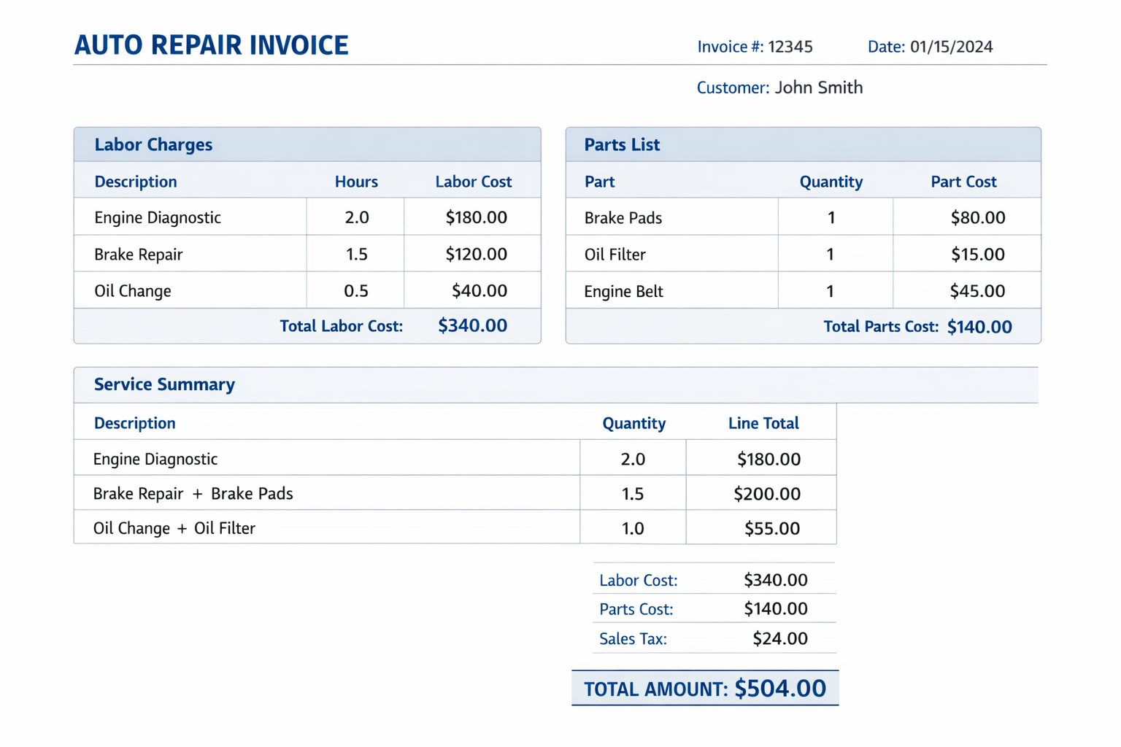Screen dimensions: 1121x747
Task: Select the Oil Change + Oil Filter line total $55.00
Action: point(771,528)
